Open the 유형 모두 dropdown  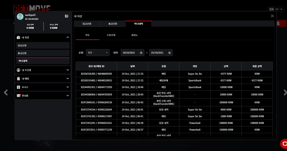(x=98, y=53)
